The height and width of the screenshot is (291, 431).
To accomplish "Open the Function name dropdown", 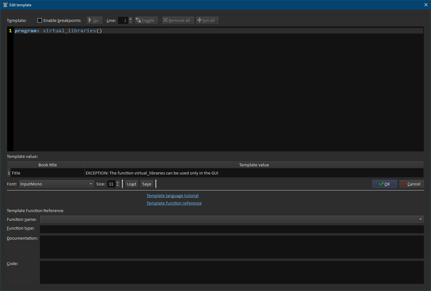I will pyautogui.click(x=232, y=219).
